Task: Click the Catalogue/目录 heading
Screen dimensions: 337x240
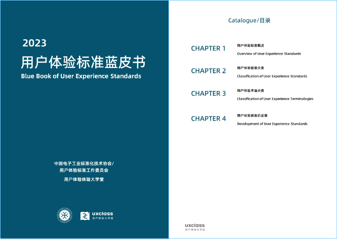Action: point(249,20)
